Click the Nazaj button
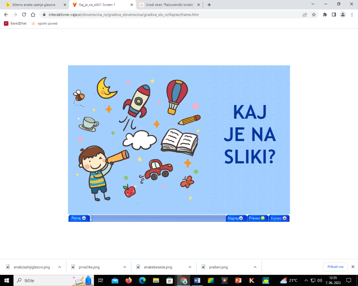The width and height of the screenshot is (358, 286). pos(78,218)
